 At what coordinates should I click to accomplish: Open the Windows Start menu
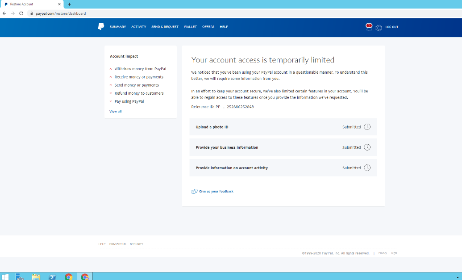(x=5, y=276)
